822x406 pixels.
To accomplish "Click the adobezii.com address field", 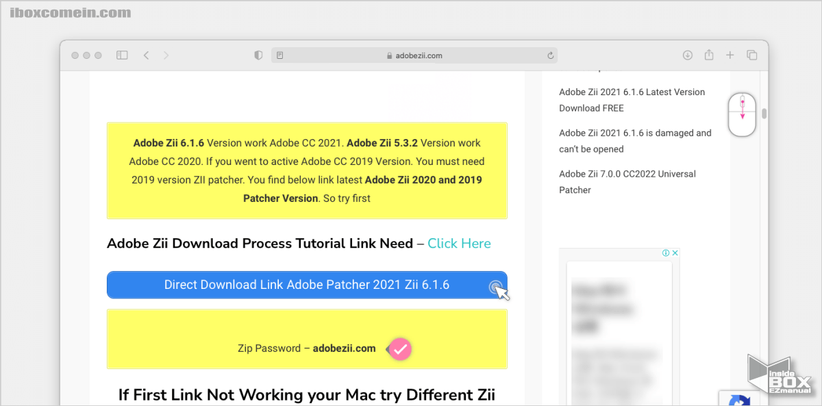I will pos(414,55).
